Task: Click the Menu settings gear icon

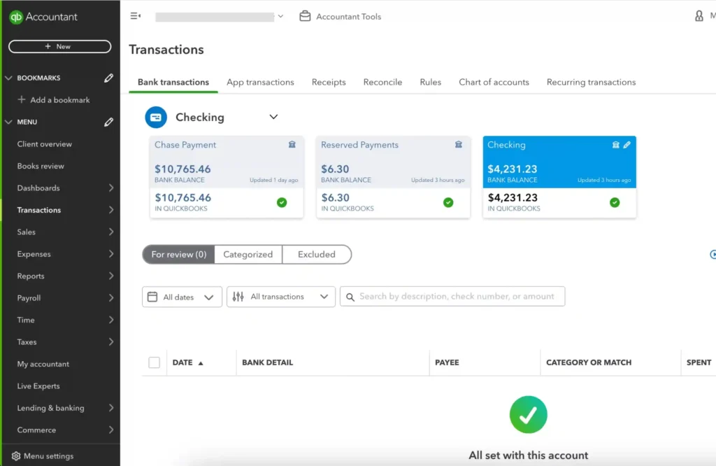Action: tap(16, 456)
